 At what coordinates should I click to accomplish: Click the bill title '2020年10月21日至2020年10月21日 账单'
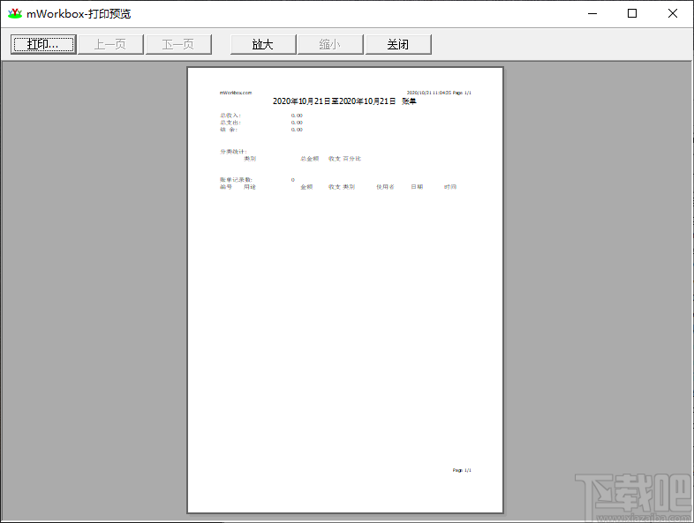[344, 101]
